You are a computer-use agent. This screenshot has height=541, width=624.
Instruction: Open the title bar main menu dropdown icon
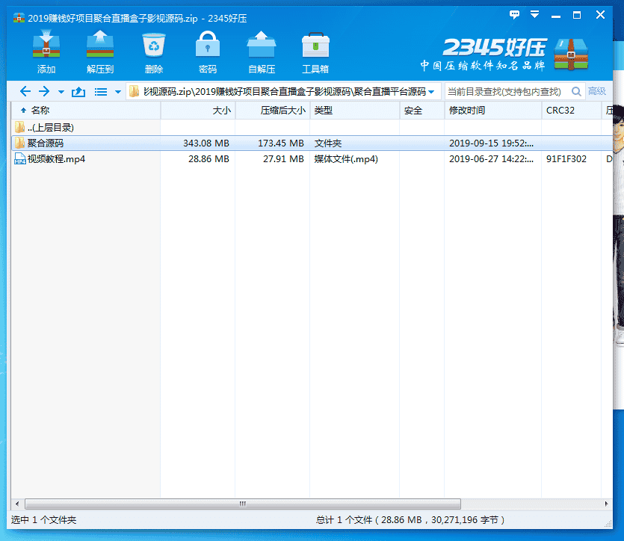pos(534,15)
